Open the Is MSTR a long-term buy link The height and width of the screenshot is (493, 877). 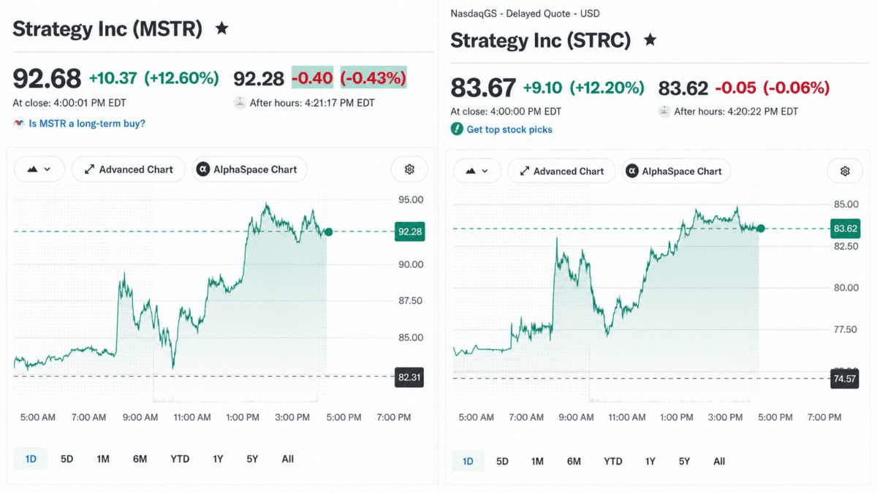(87, 123)
